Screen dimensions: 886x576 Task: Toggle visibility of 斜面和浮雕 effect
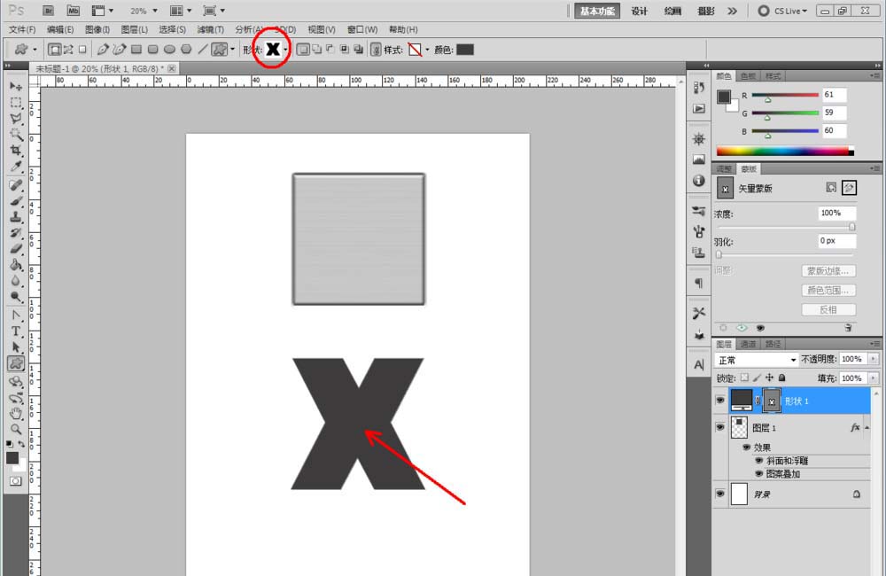(x=759, y=461)
